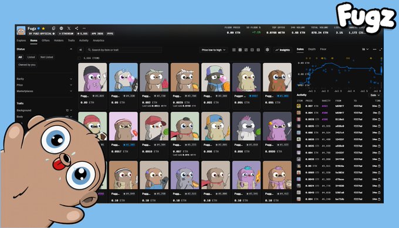The height and width of the screenshot is (228, 399).
Task: Switch to the Traits tab
Action: tap(71, 40)
